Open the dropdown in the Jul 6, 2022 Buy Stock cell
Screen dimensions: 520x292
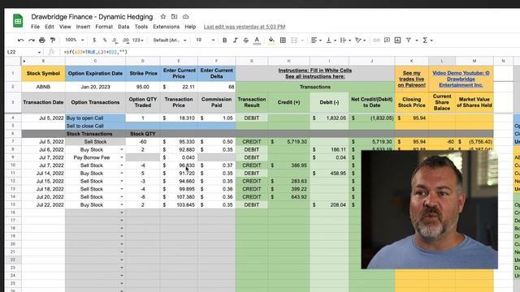[122, 149]
